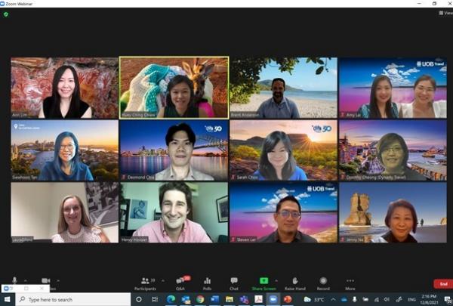Screen dimensions: 453x306
Task: Select Dorothy Cheong (Dynasty Travel) tile
Action: click(393, 150)
